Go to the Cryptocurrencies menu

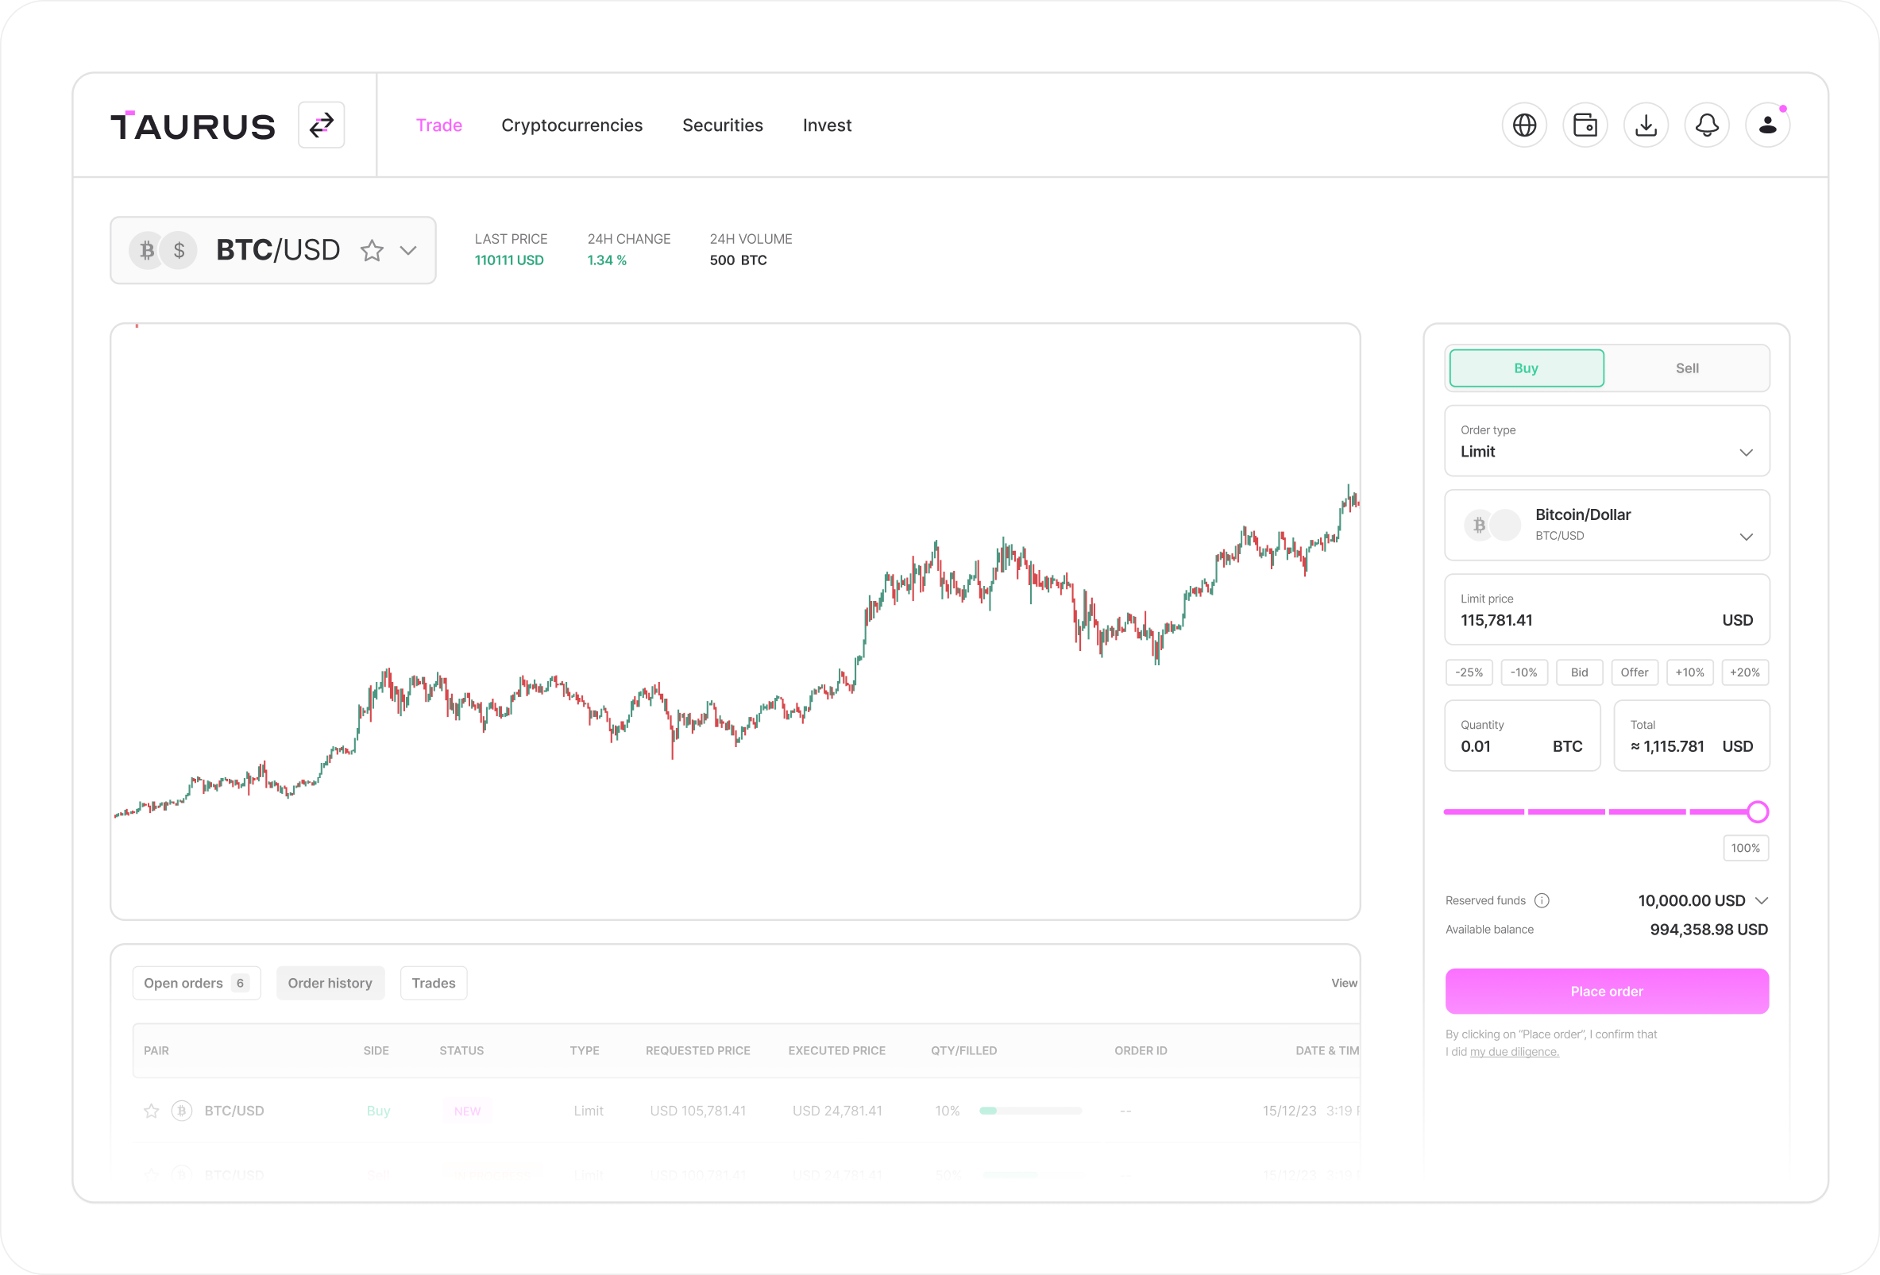click(572, 125)
